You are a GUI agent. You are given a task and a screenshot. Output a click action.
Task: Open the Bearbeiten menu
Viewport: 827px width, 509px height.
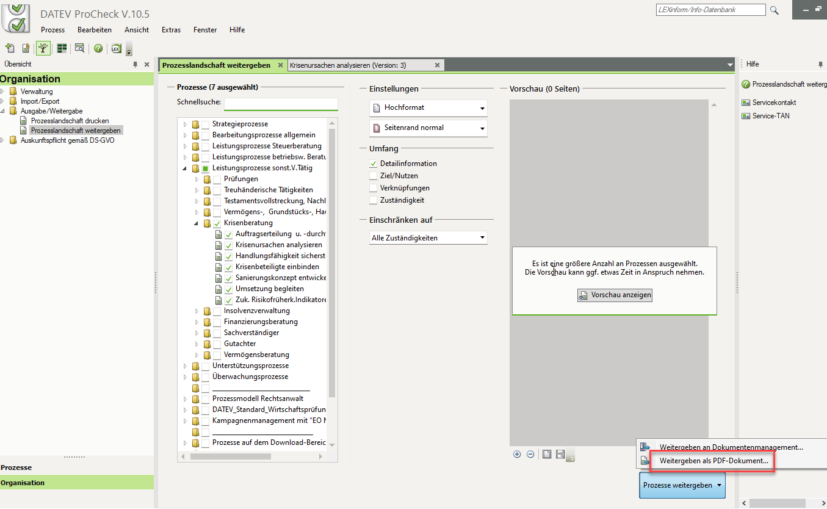(x=95, y=30)
